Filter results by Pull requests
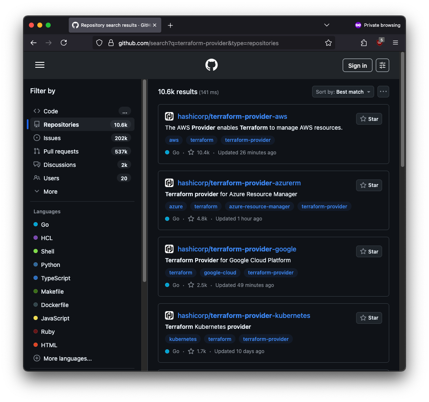The height and width of the screenshot is (402, 429). [83, 151]
